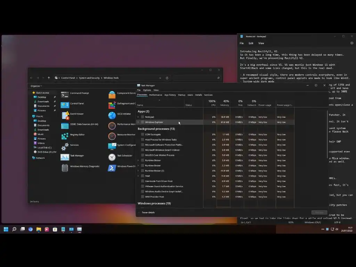Image resolution: width=356 pixels, height=267 pixels.
Task: Click System and Security breadcrumb
Action: tap(89, 78)
